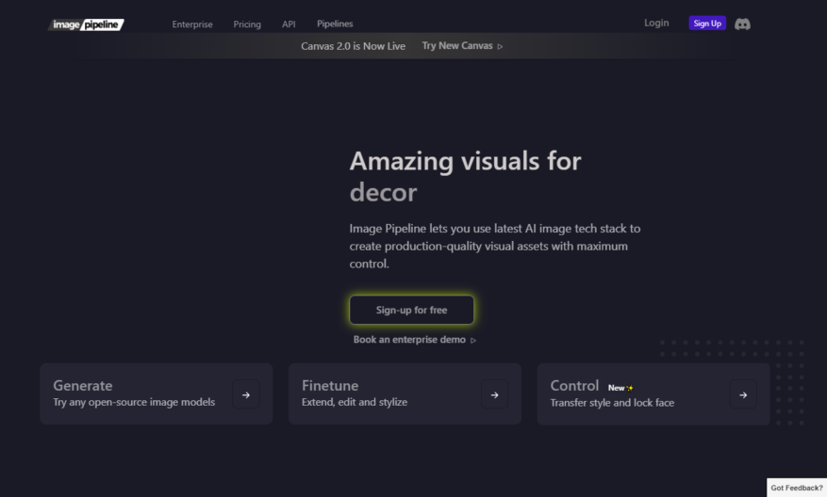
Task: Click 'Extend, edit and stylize' text
Action: click(355, 402)
